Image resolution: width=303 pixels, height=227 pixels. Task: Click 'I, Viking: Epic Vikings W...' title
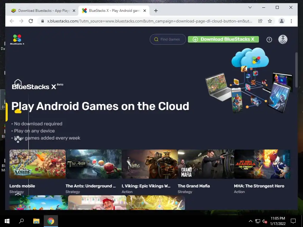click(146, 186)
